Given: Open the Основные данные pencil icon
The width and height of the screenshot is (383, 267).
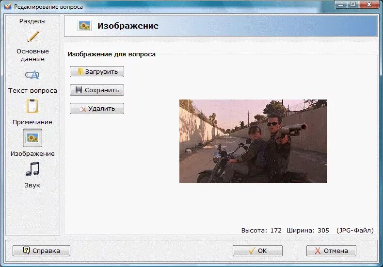Looking at the screenshot, I should [32, 35].
